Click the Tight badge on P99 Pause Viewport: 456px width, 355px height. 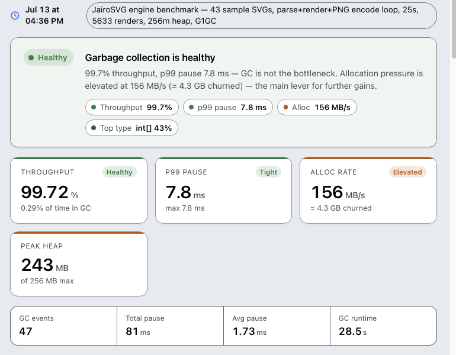tap(268, 172)
